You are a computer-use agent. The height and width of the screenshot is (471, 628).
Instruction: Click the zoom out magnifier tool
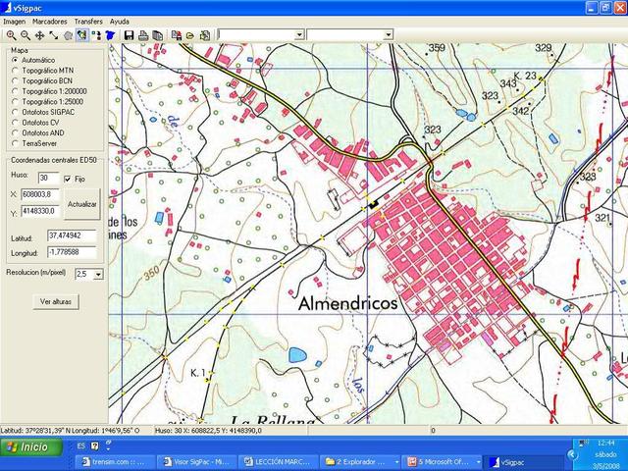tap(26, 35)
